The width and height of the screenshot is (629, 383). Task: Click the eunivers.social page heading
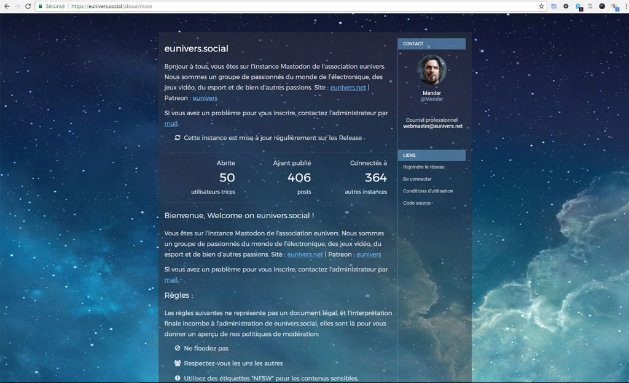pos(196,48)
